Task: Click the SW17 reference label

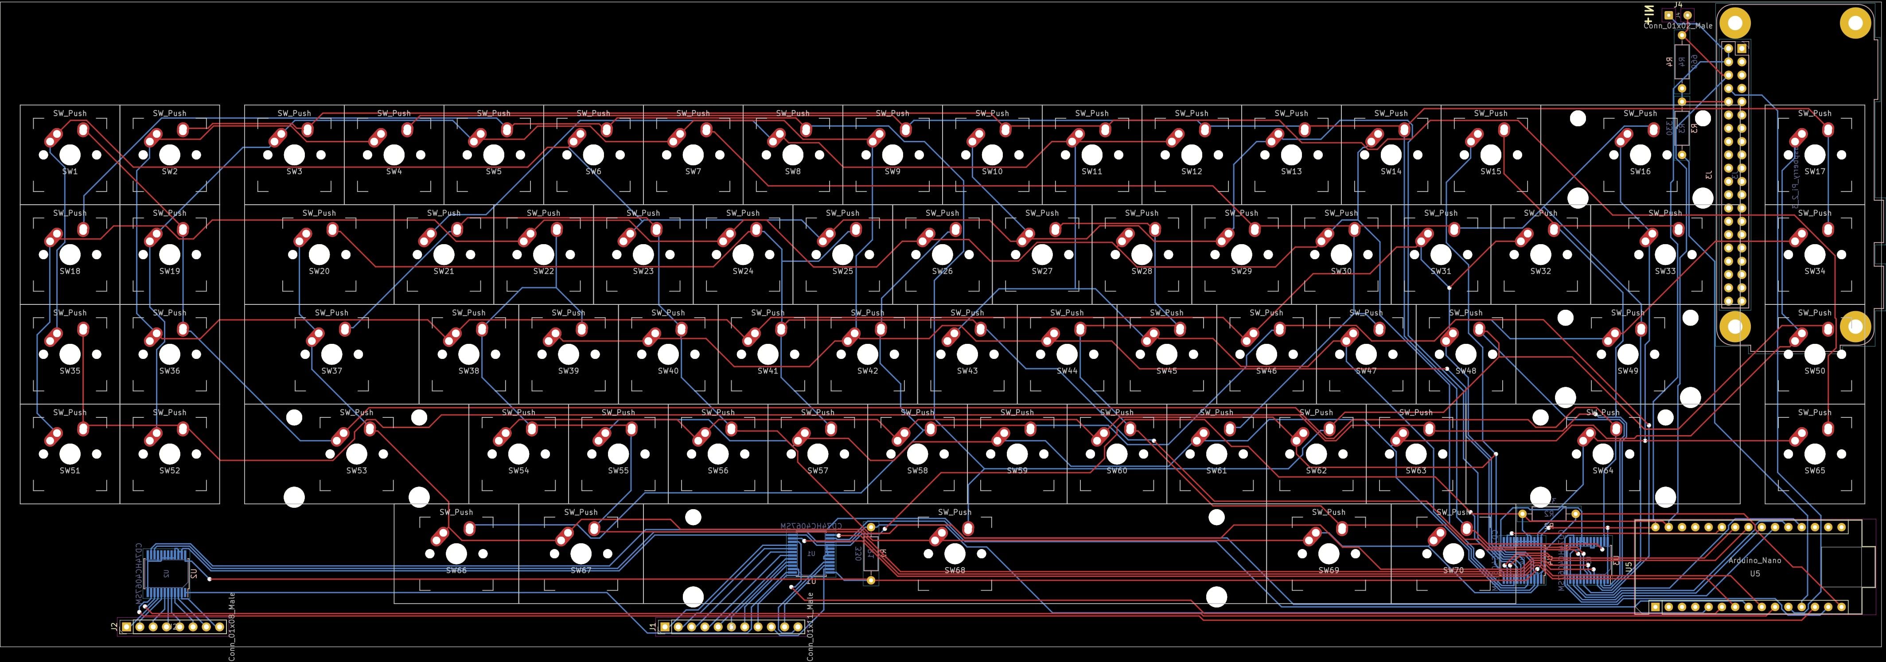Action: [1814, 171]
